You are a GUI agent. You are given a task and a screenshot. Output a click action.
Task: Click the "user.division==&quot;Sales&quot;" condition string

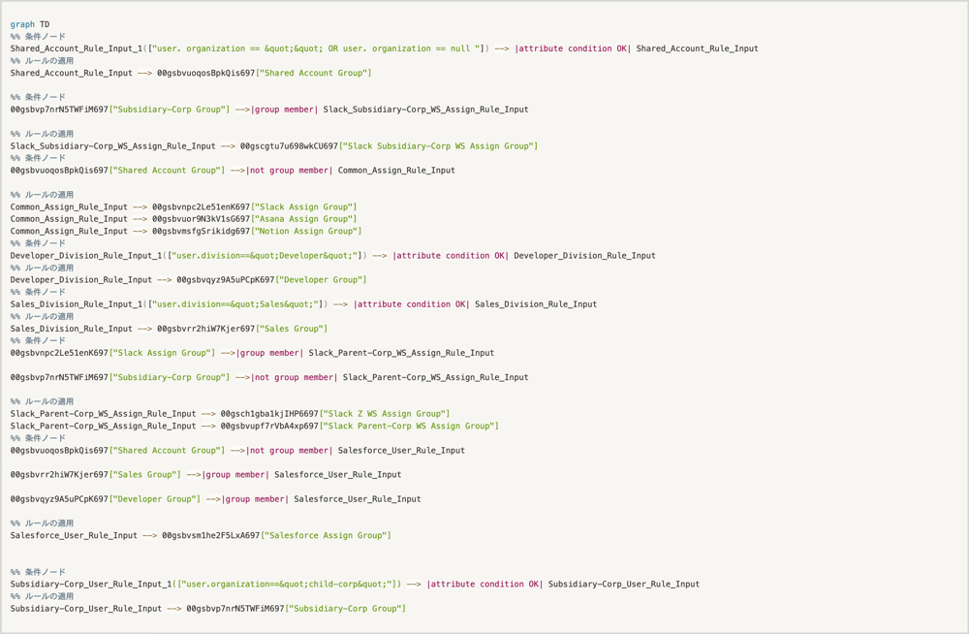(x=238, y=304)
